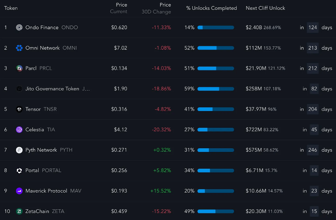Image resolution: width=336 pixels, height=220 pixels.
Task: Click the Parcl token icon
Action: tap(19, 68)
